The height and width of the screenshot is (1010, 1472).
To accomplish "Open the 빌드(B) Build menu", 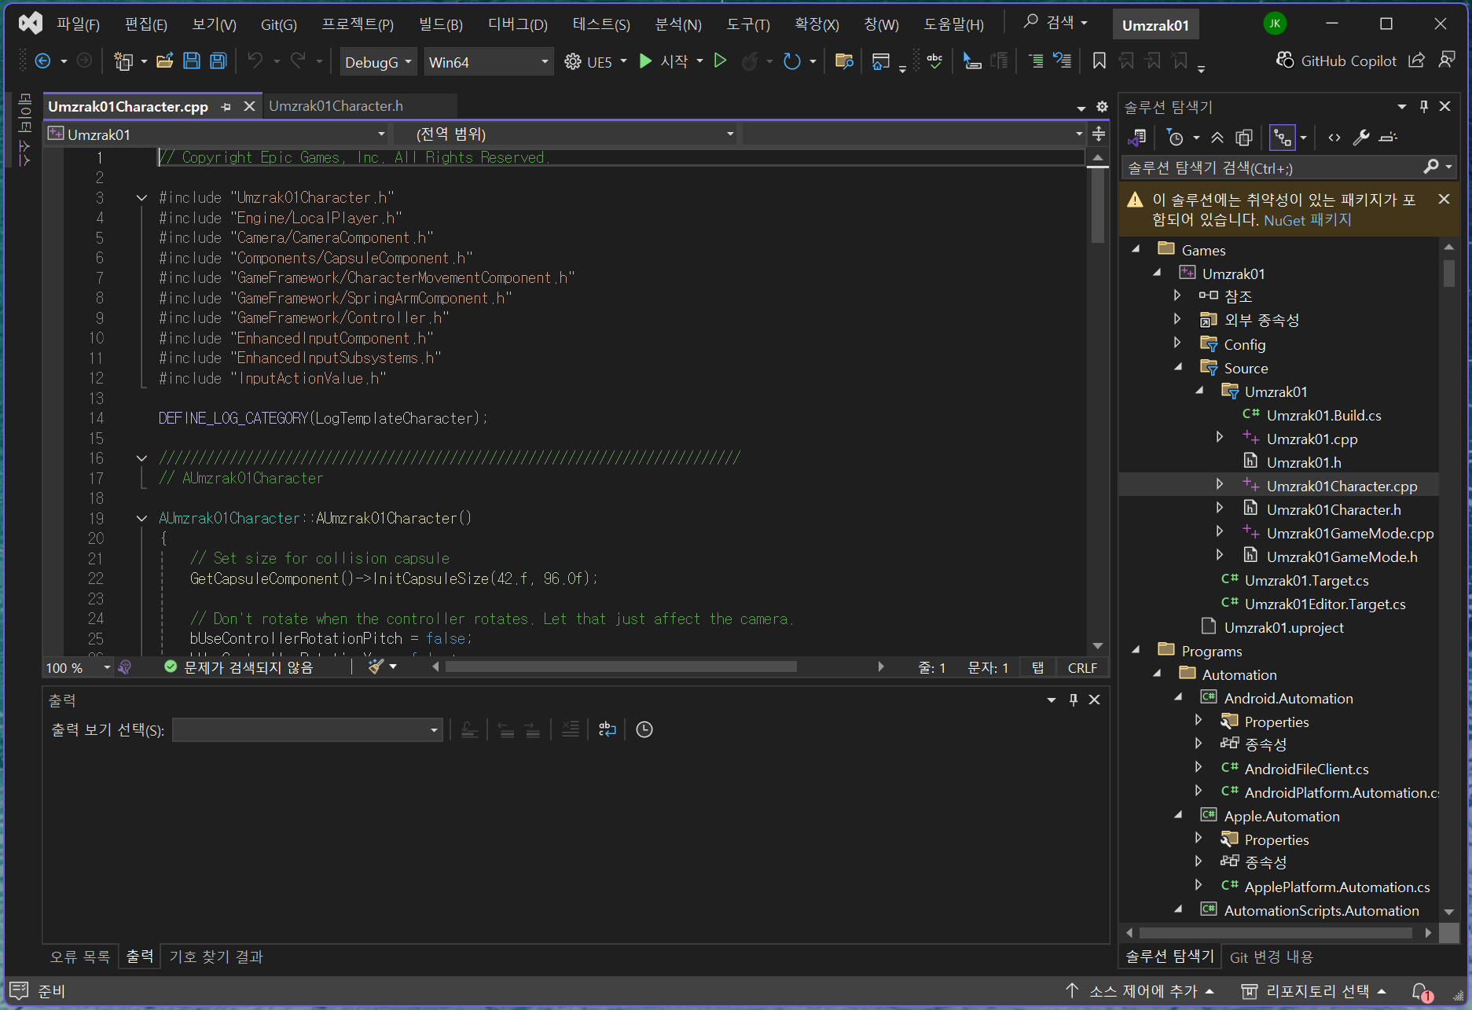I will click(440, 24).
